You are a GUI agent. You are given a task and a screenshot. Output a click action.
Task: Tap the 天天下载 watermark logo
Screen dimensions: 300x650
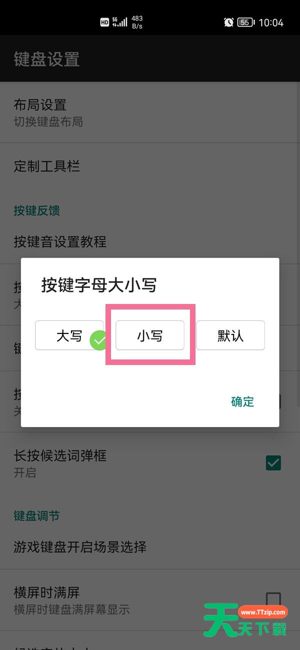[x=245, y=619]
